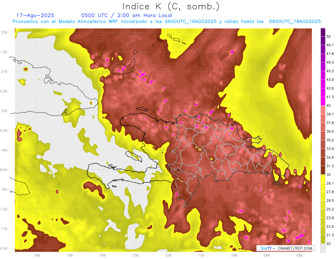This screenshot has height=259, width=336.
Task: Click the "72W" longitude label
Action: 168,255
